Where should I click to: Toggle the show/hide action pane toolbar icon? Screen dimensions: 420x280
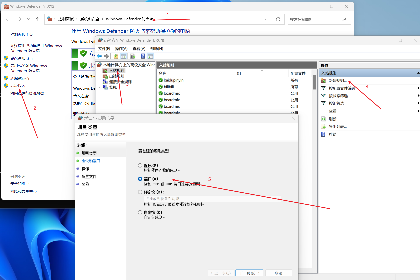tap(150, 56)
